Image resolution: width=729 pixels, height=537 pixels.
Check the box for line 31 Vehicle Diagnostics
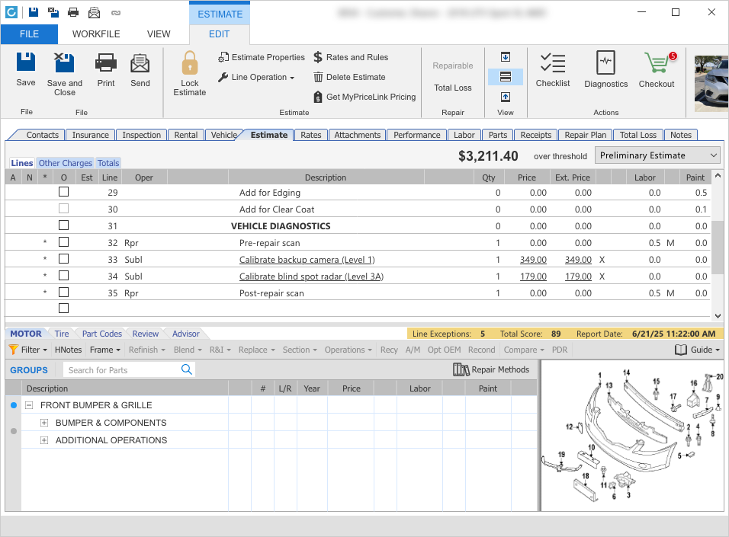point(64,225)
